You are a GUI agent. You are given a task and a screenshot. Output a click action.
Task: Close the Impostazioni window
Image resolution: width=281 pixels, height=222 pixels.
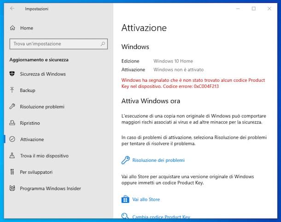click(269, 9)
